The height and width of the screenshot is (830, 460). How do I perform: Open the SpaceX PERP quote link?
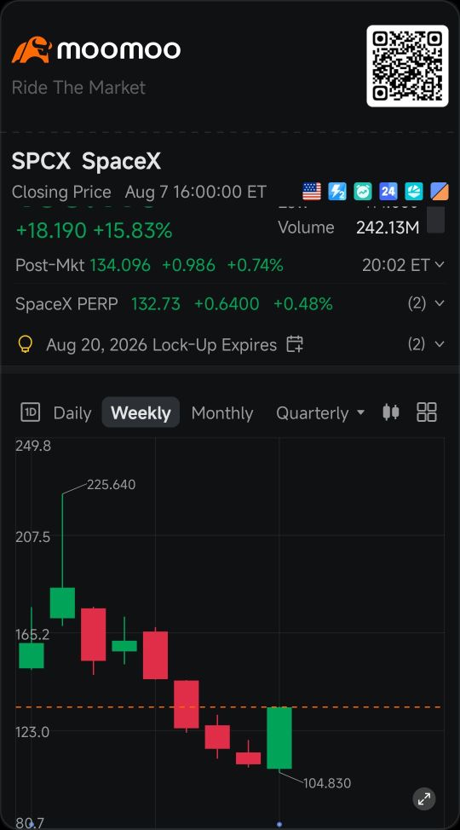pos(66,304)
